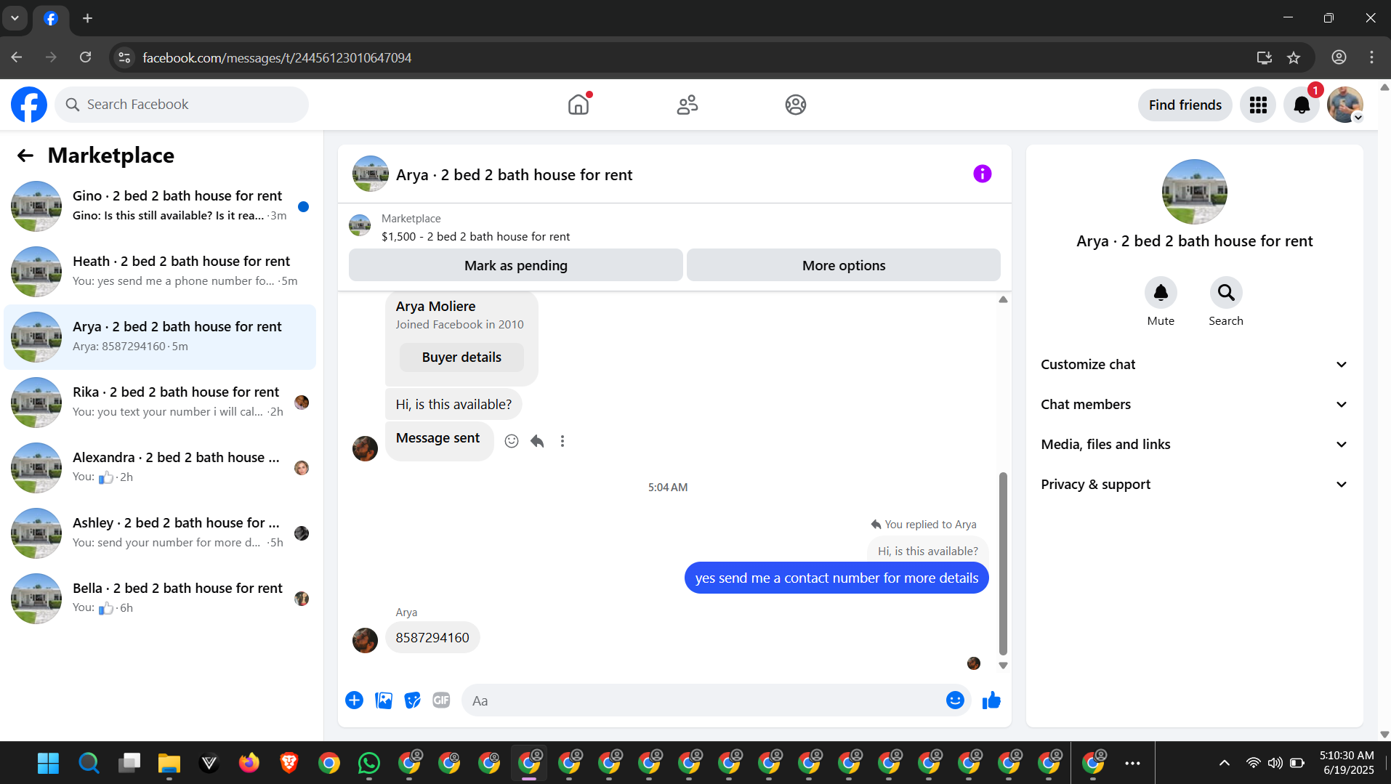Show hidden system tray icons
This screenshot has height=784, width=1391.
1224,763
